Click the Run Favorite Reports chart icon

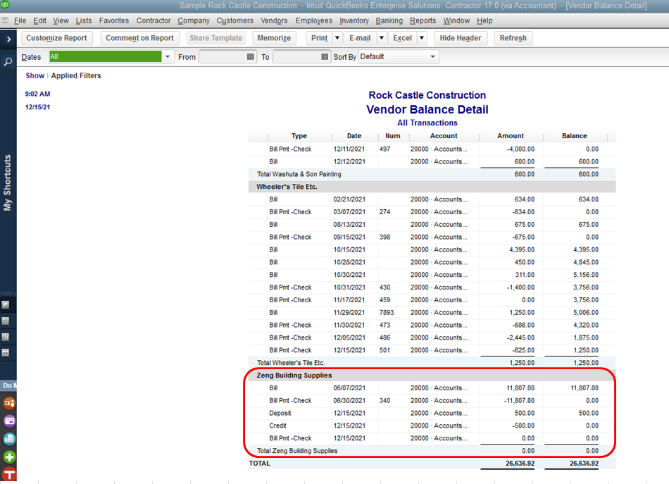pos(6,337)
